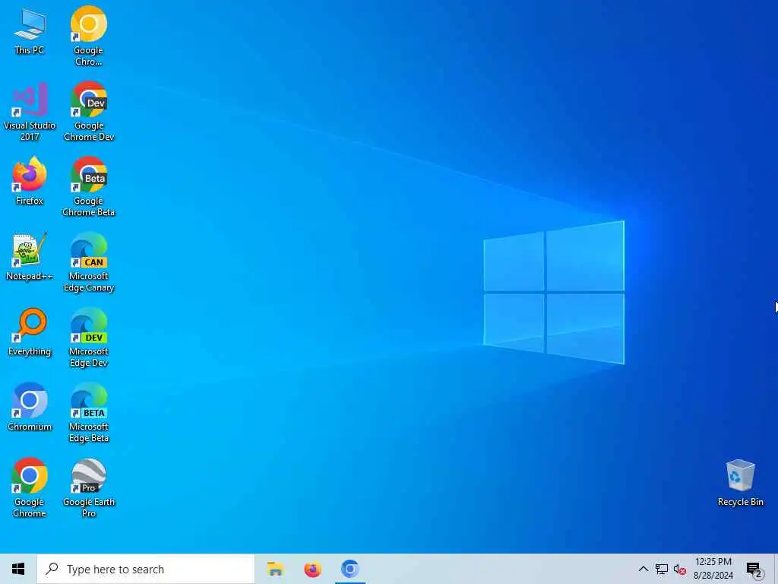Select the Google Earth Pro shortcut
Image resolution: width=778 pixels, height=584 pixels.
(x=88, y=487)
